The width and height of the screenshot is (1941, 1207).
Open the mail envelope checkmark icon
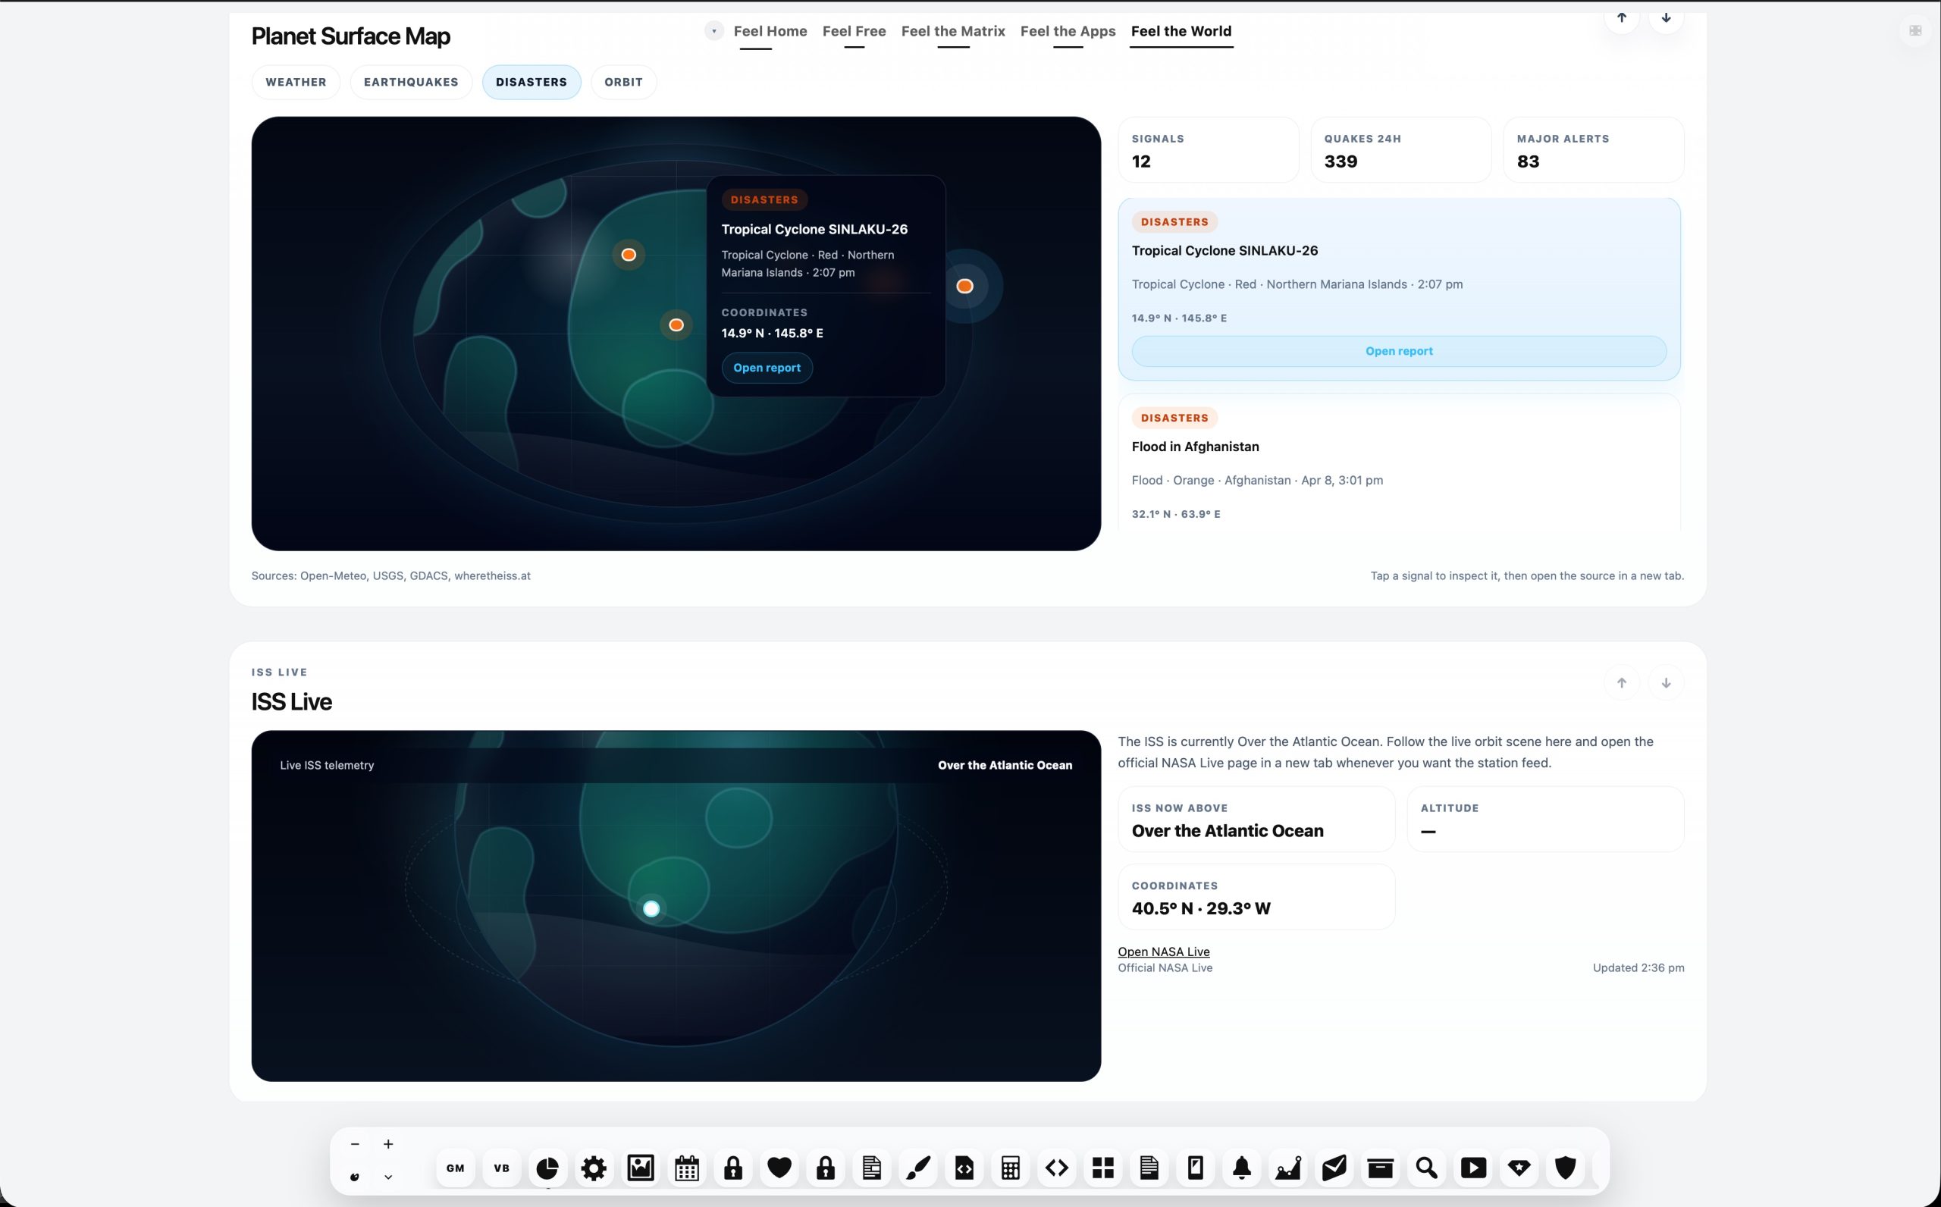[1334, 1168]
